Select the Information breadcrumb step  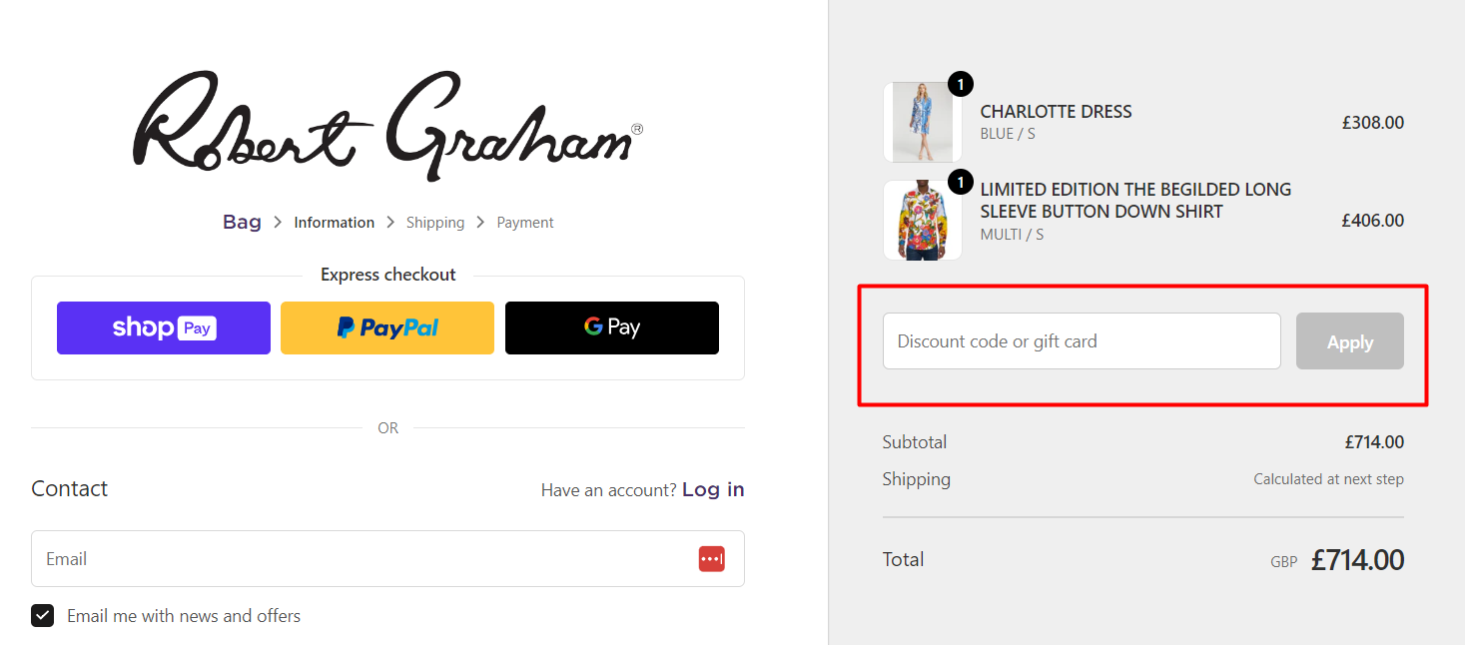point(334,222)
